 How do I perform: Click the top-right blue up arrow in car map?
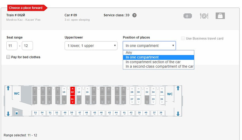[178, 88]
